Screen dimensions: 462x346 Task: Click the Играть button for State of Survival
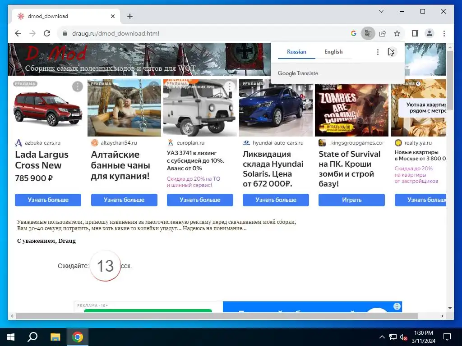tap(351, 200)
